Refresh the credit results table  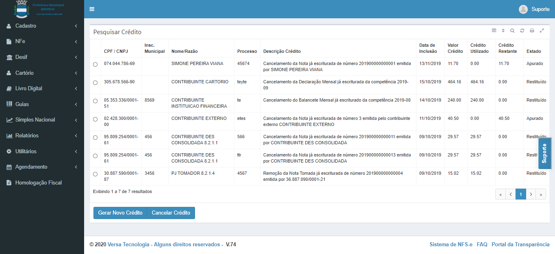pos(522,30)
